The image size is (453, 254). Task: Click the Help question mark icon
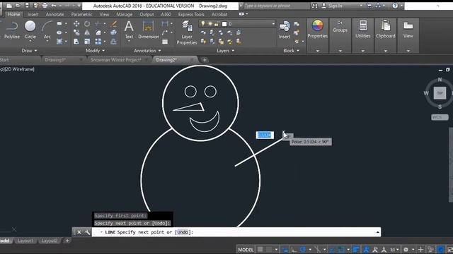tap(395, 6)
